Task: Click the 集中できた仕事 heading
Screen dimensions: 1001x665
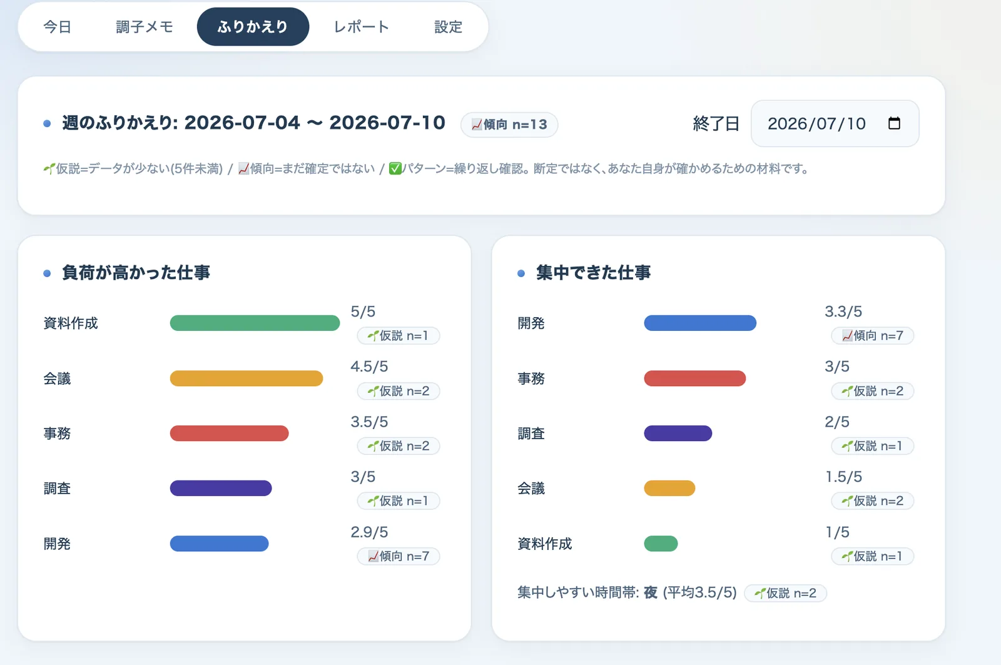Action: [x=593, y=273]
